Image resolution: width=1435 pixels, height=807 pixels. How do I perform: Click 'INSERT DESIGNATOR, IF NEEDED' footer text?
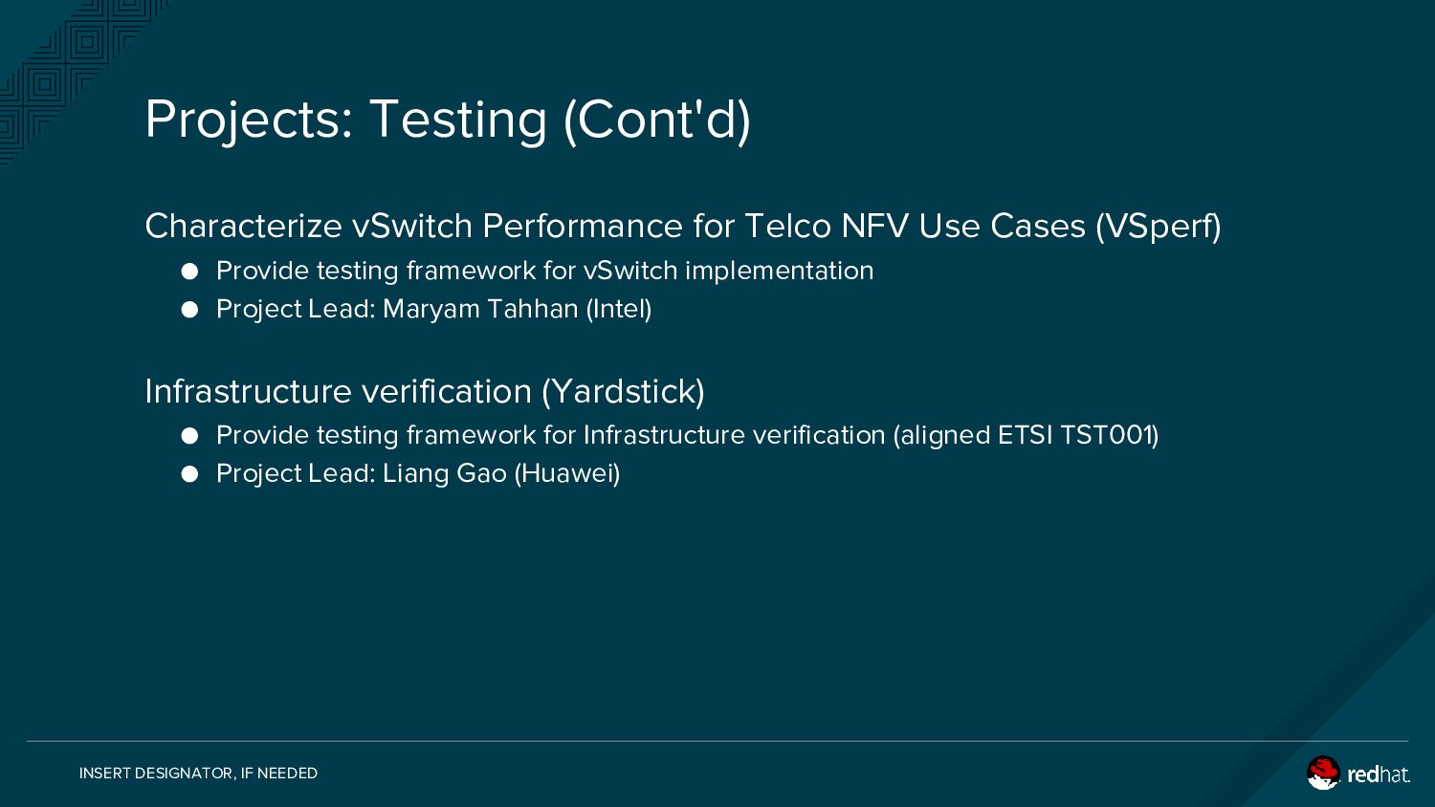pyautogui.click(x=198, y=774)
